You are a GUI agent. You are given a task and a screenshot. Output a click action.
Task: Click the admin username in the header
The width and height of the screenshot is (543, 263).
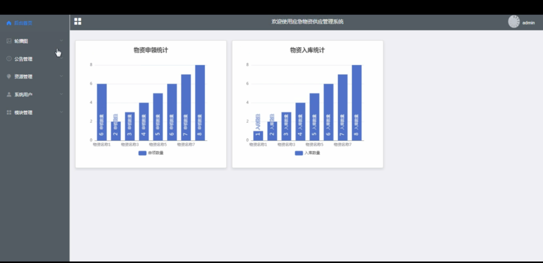pyautogui.click(x=529, y=23)
